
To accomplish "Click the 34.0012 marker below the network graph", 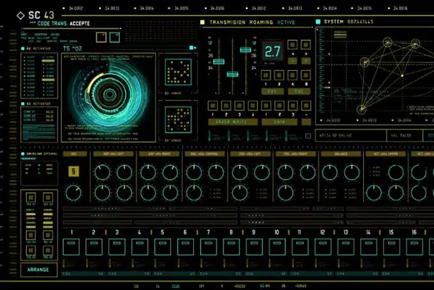I will point(330,120).
